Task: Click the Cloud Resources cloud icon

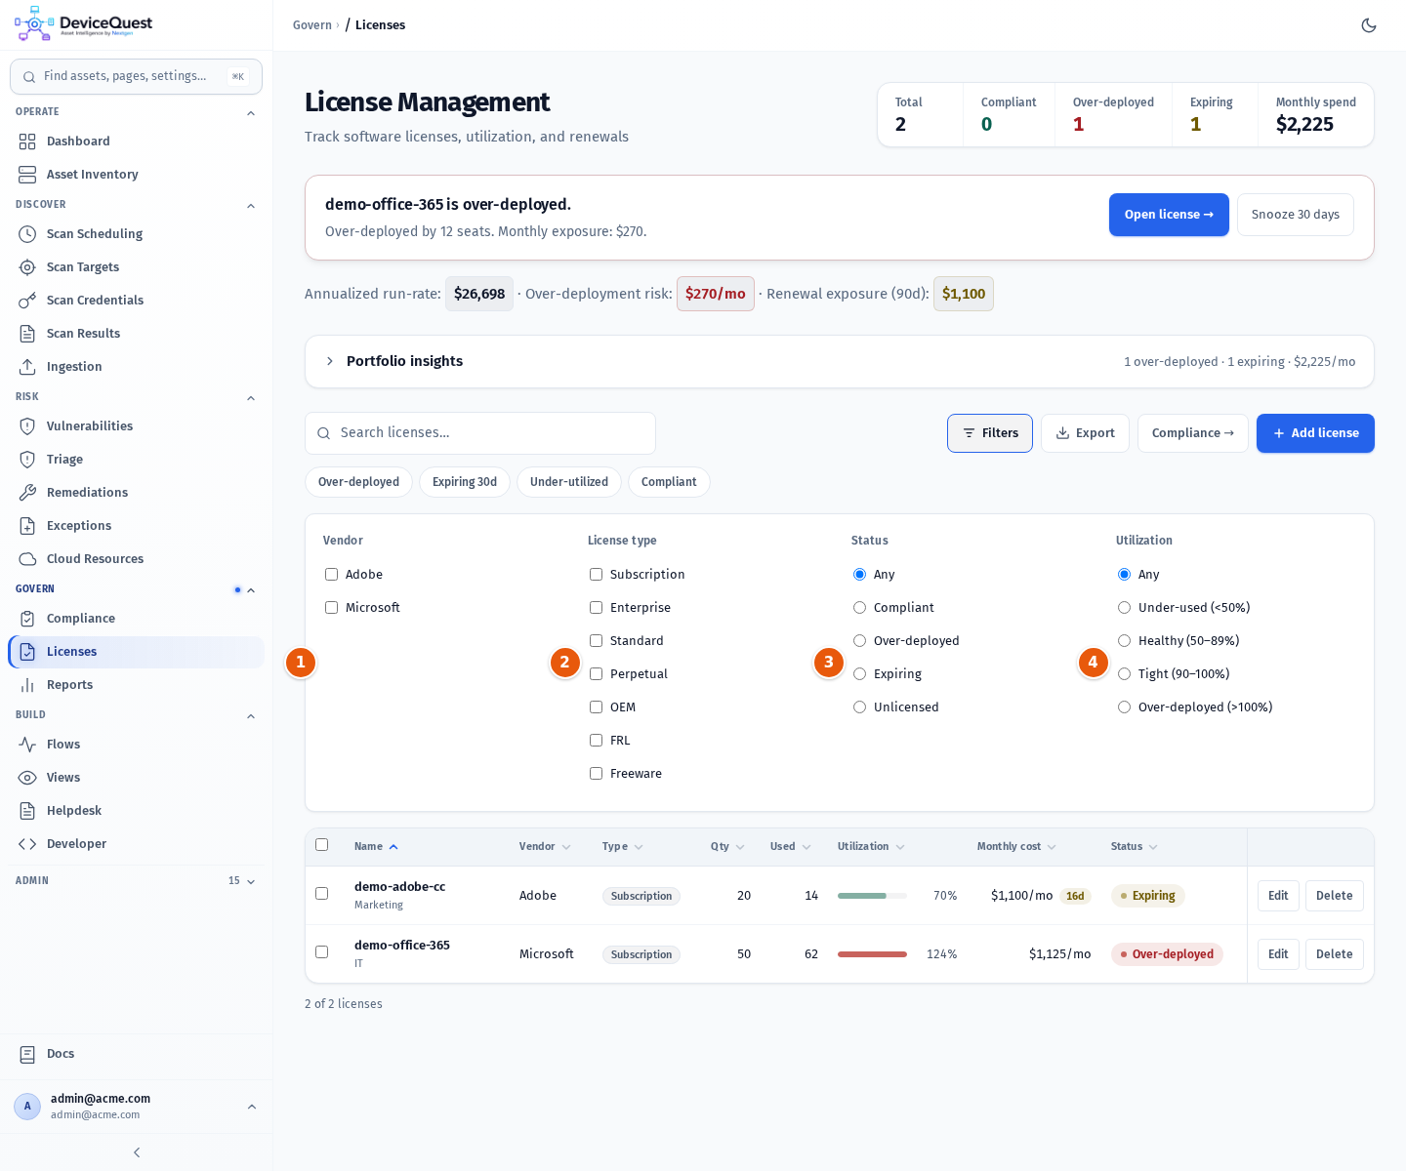Action: pyautogui.click(x=27, y=559)
